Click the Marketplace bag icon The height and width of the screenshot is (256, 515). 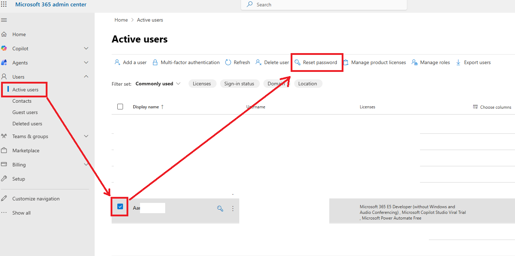point(4,150)
